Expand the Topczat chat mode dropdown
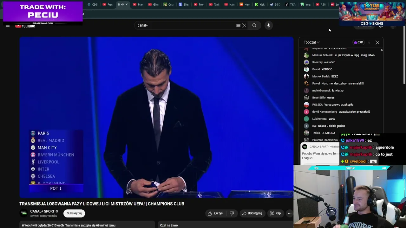 coord(312,42)
